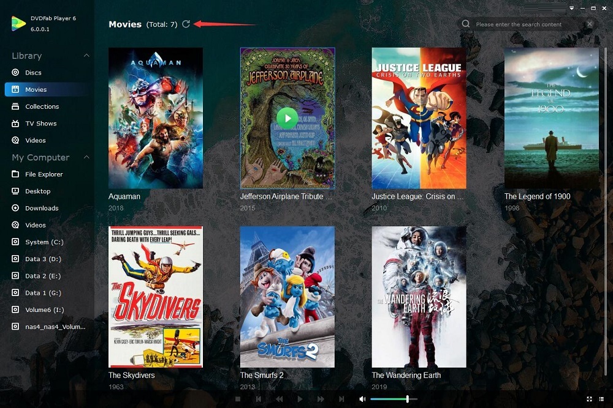Start playback from the bottom bar
This screenshot has height=408, width=613.
[300, 399]
